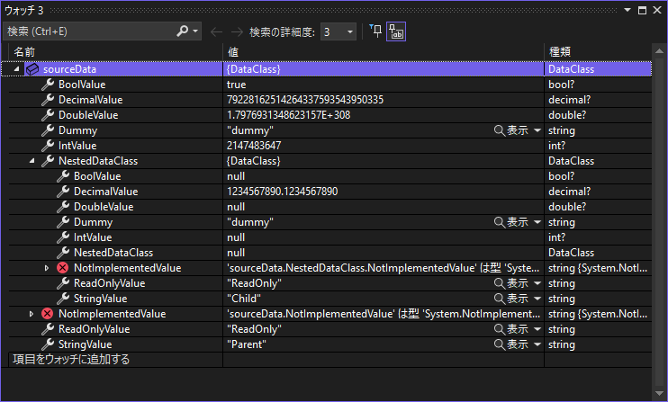668x402 pixels.
Task: Open the window position dropdown in title bar
Action: [627, 10]
